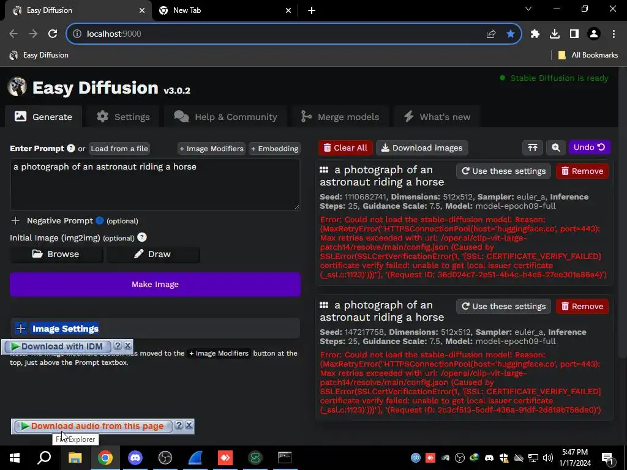
Task: Click Download audio from this page
Action: 93,426
